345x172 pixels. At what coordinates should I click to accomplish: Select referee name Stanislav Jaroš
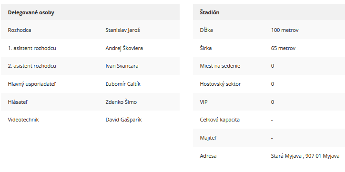coord(122,30)
